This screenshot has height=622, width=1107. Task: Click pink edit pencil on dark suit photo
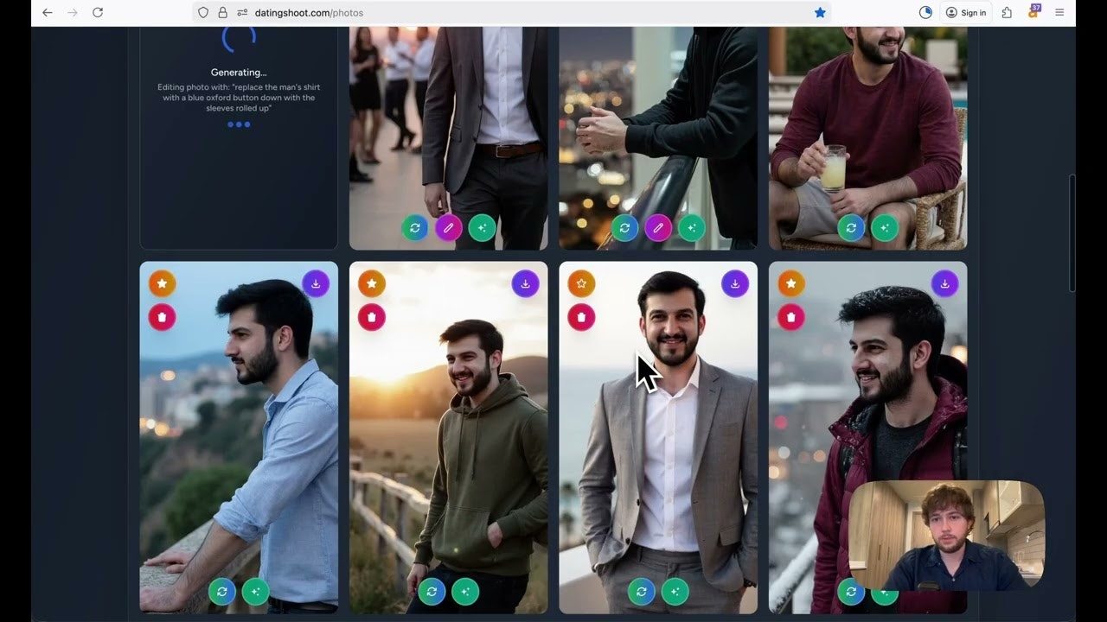pos(448,228)
